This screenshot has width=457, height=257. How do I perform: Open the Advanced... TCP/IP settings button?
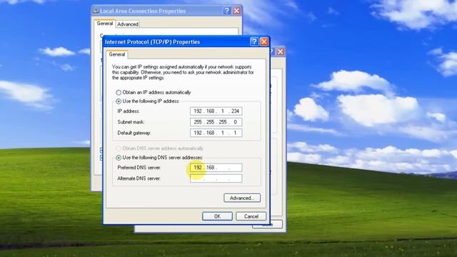coord(242,198)
